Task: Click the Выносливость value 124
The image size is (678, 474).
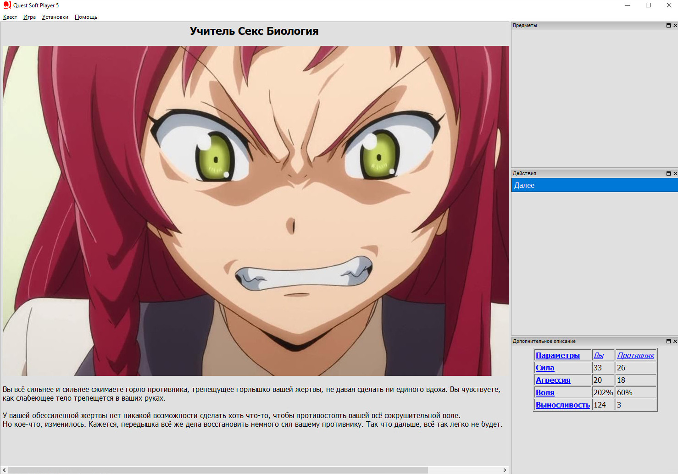Action: tap(600, 405)
